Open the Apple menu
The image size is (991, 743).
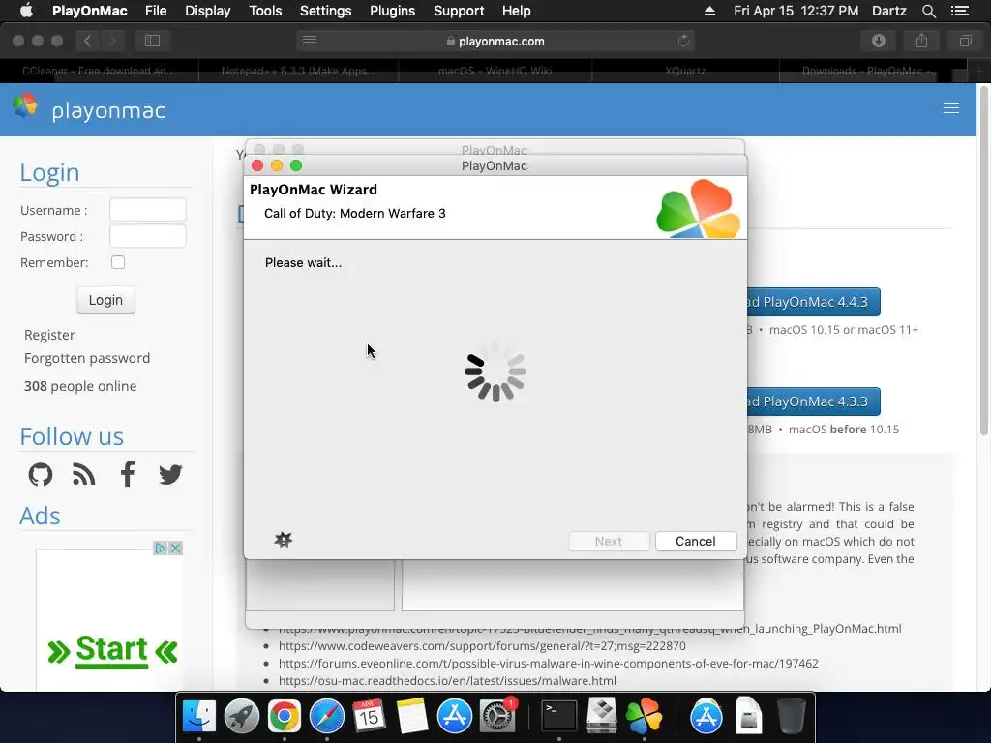point(26,11)
